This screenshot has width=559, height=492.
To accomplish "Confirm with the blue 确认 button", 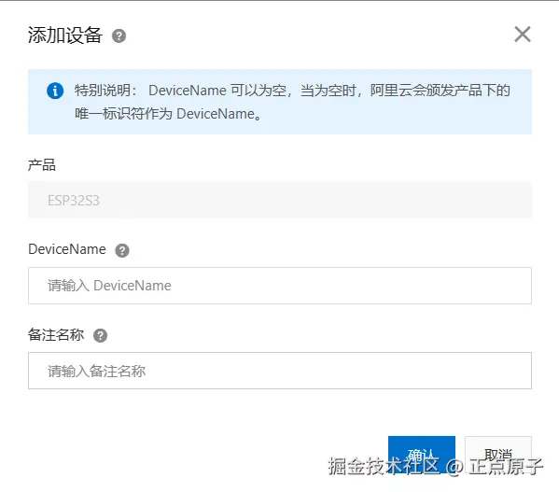I will [422, 455].
